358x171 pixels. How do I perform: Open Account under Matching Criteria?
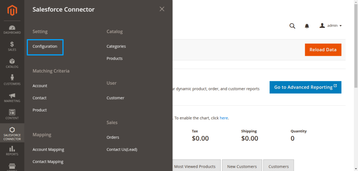[x=40, y=86]
